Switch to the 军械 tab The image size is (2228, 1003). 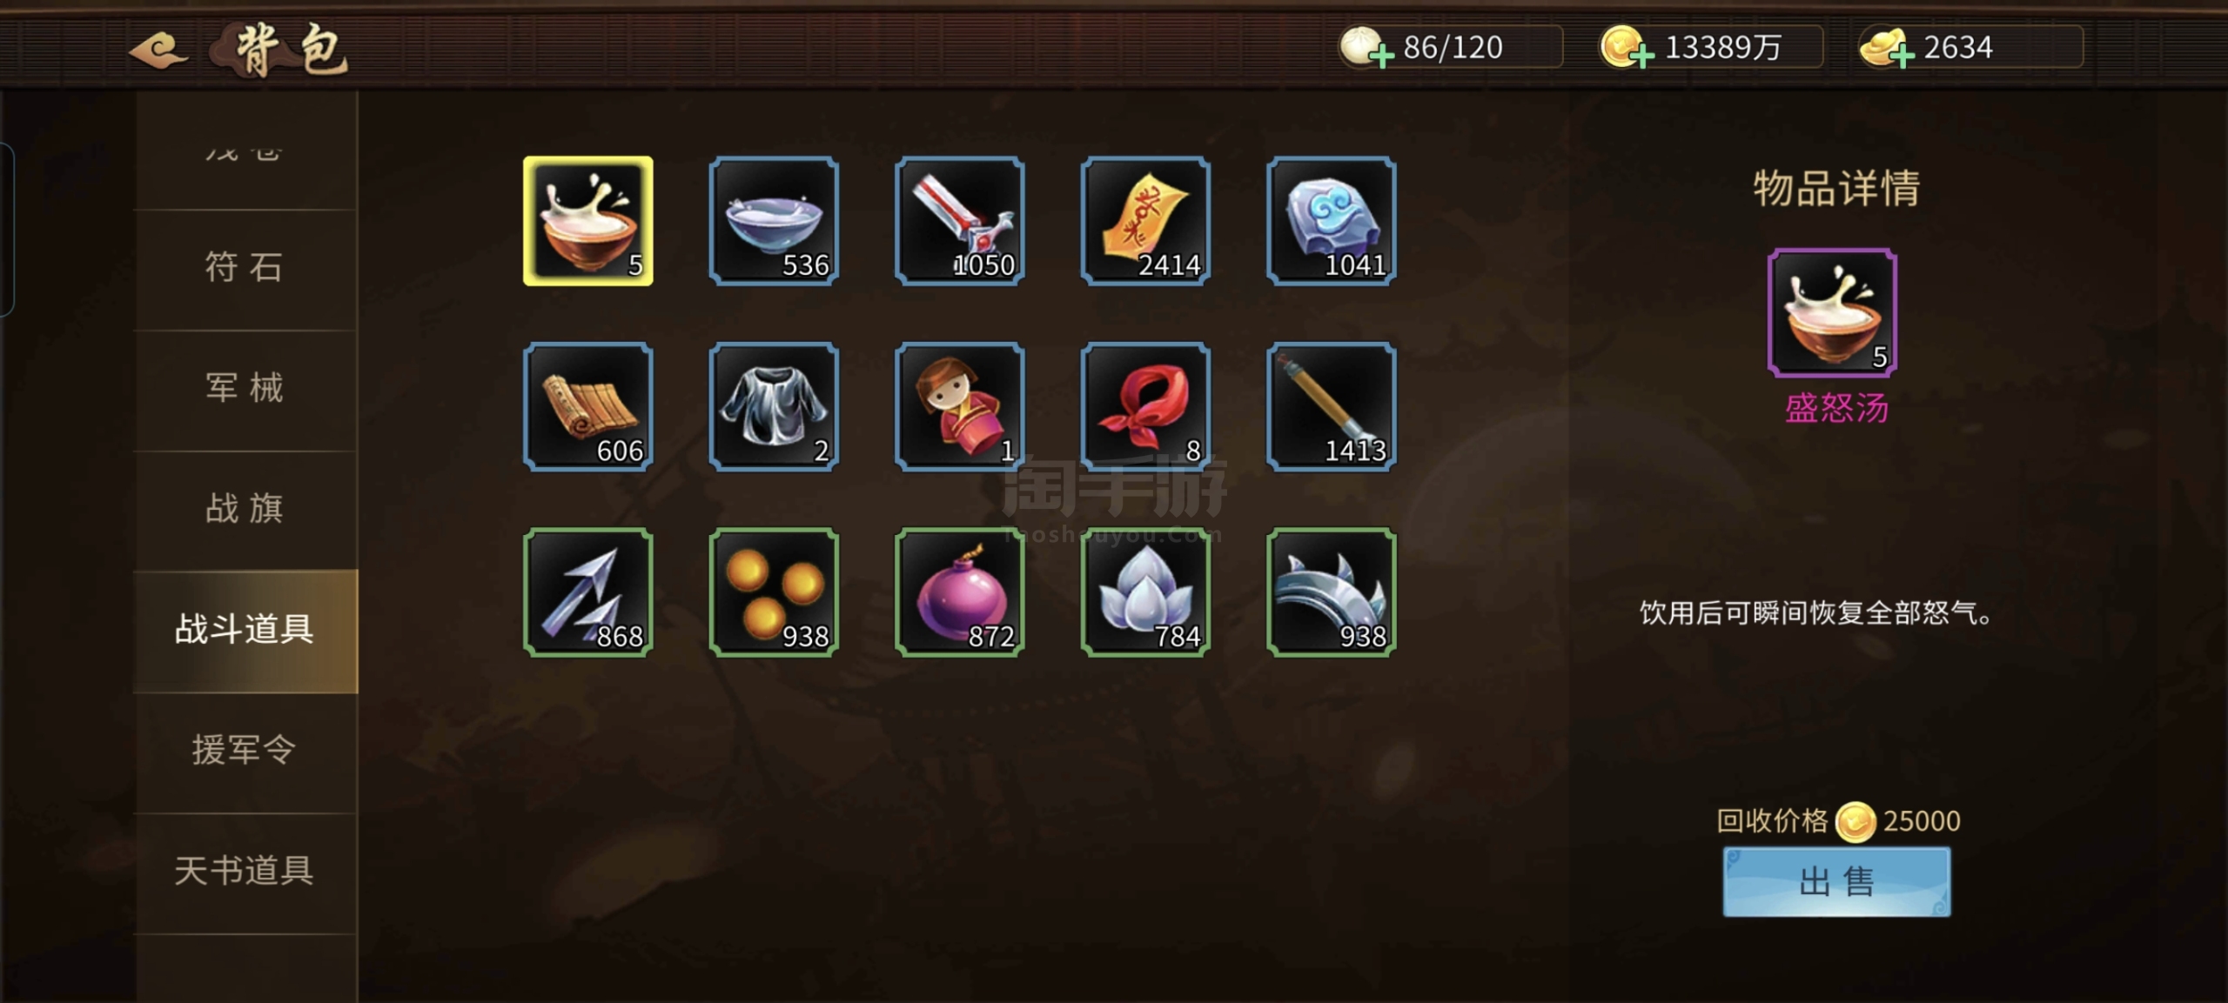[x=245, y=389]
